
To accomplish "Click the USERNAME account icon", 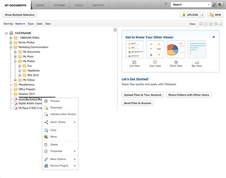I will [11, 33].
